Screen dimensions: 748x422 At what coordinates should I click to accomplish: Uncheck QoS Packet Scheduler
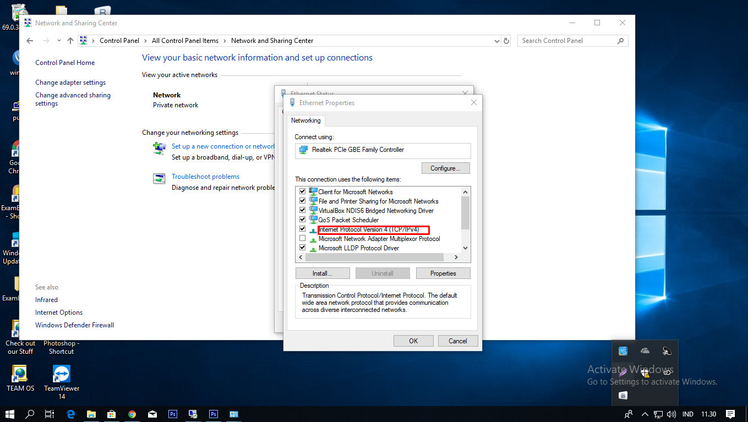[x=303, y=219]
